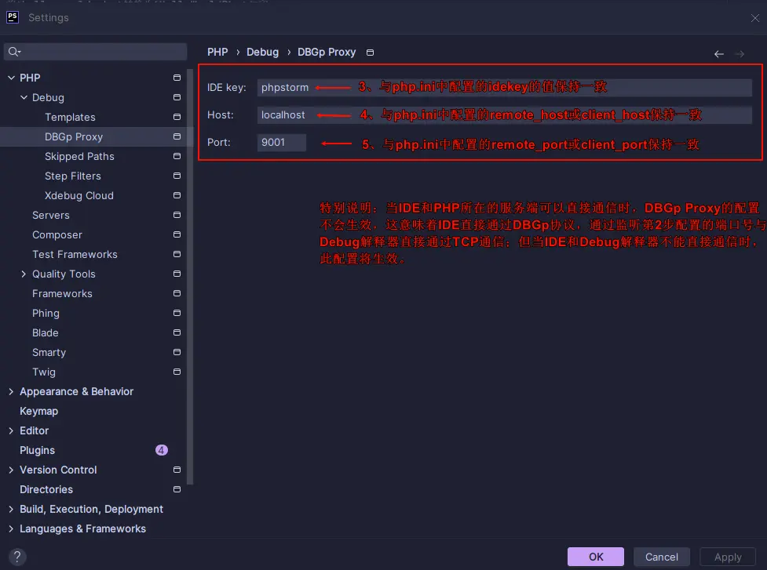Click the Debug breadcrumb link
This screenshot has height=570, width=767.
click(262, 52)
